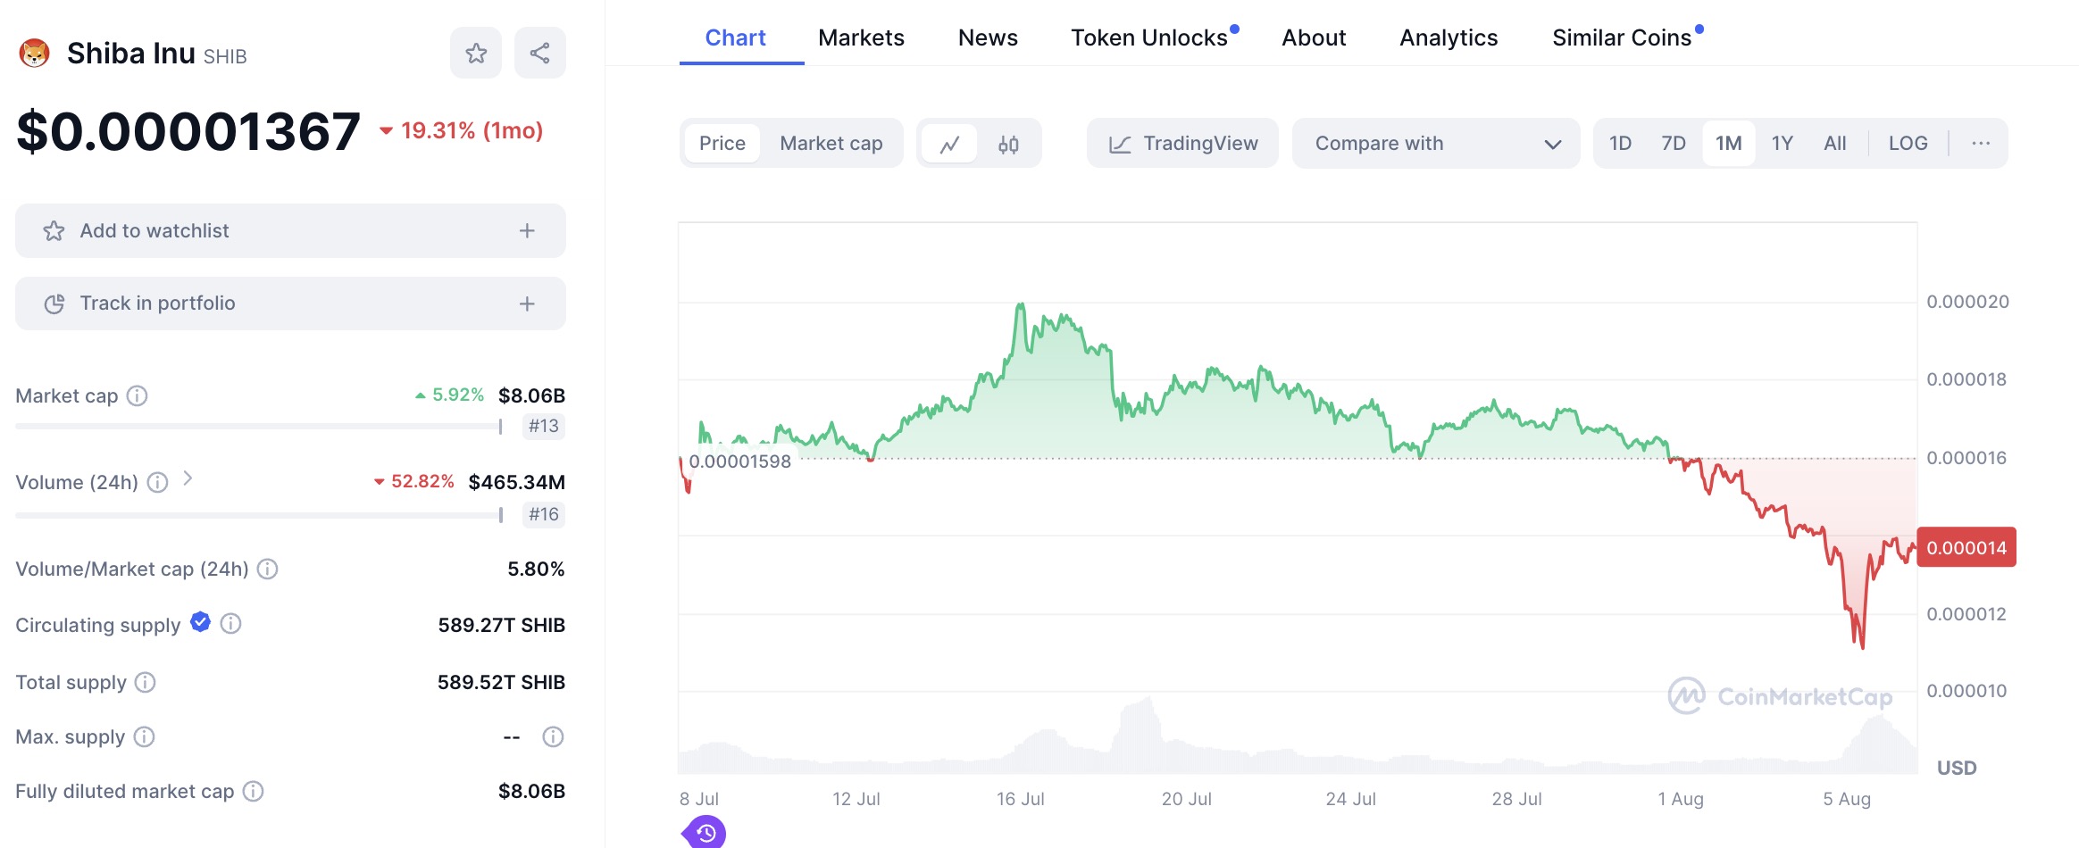This screenshot has width=2079, height=848.
Task: Click the USD currency label on chart
Action: pos(1956,769)
